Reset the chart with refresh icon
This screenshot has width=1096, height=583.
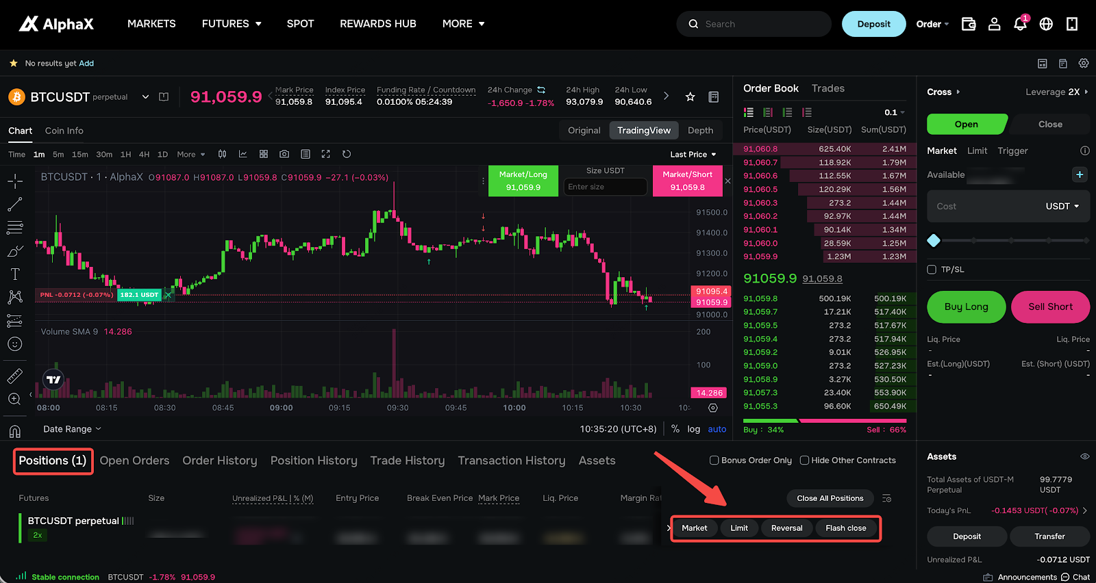[347, 154]
